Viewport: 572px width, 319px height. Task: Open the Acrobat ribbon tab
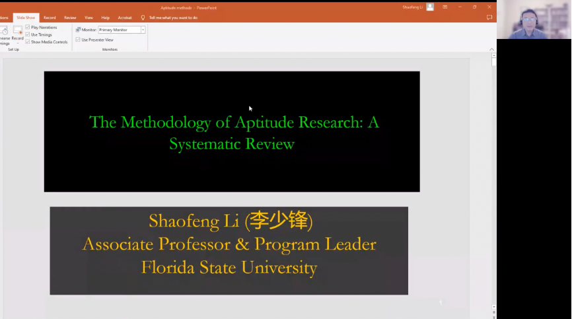pos(124,18)
